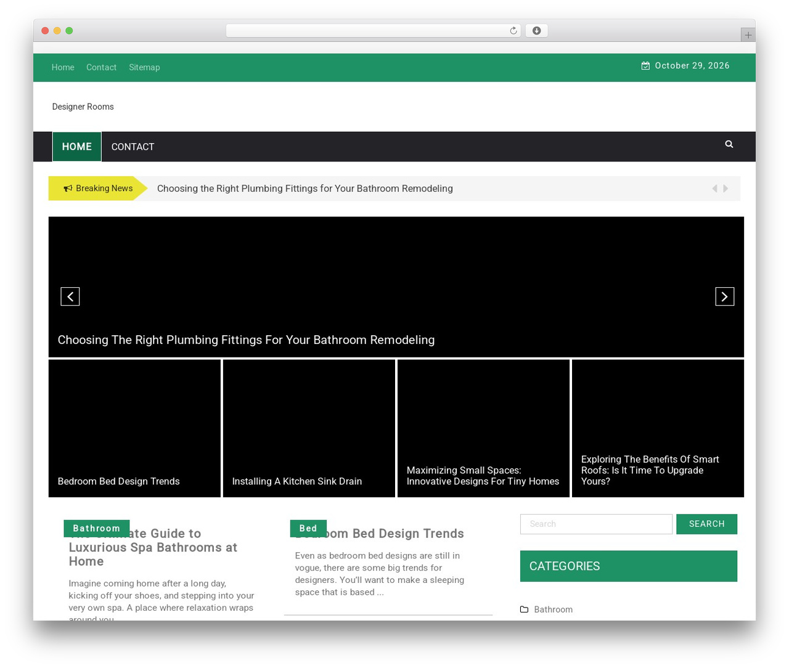Image resolution: width=789 pixels, height=668 pixels.
Task: Click the browser address bar
Action: coord(373,31)
